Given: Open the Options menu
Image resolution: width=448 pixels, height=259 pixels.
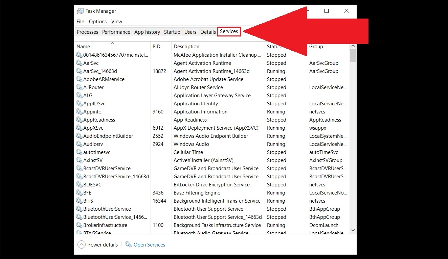Looking at the screenshot, I should [x=98, y=21].
